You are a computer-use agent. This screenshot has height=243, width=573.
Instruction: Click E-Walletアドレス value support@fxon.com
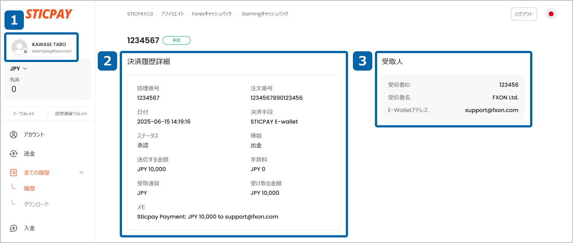492,110
